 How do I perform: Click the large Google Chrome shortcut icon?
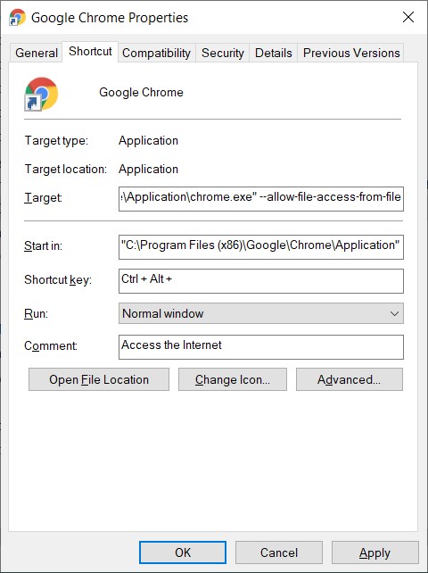point(41,94)
